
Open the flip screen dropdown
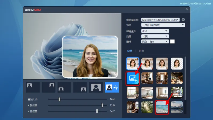pos(155,31)
